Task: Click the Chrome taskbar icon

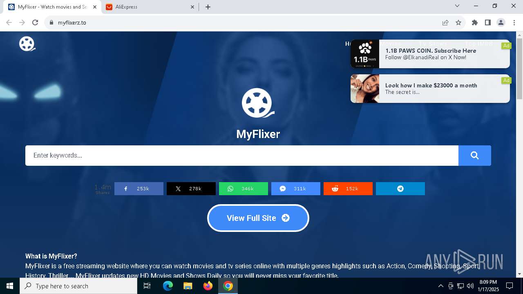Action: coord(228,286)
